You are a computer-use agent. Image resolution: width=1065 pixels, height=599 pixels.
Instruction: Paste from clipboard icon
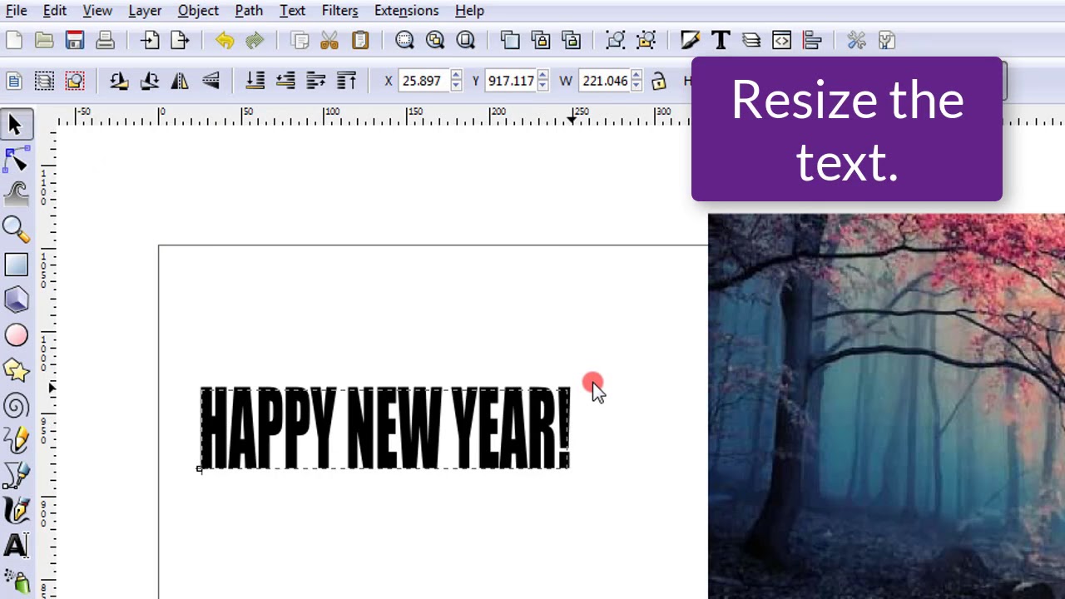(x=359, y=40)
